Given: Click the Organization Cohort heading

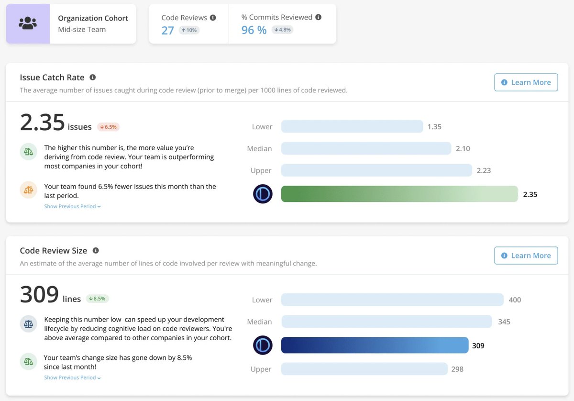Looking at the screenshot, I should tap(93, 18).
